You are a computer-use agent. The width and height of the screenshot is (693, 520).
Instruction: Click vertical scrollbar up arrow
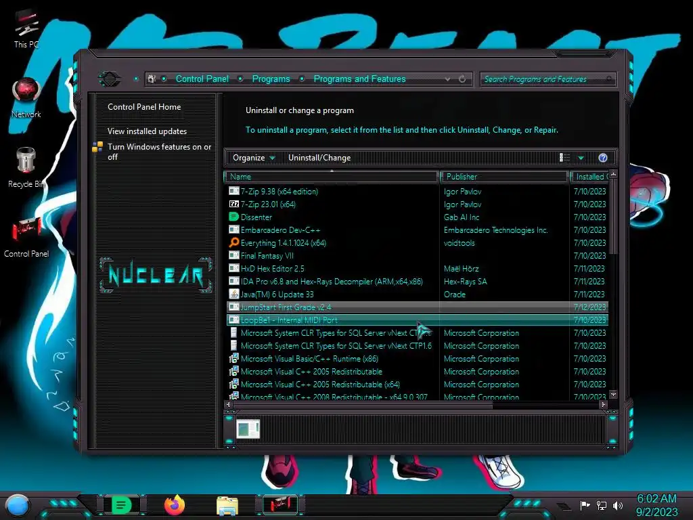[613, 174]
